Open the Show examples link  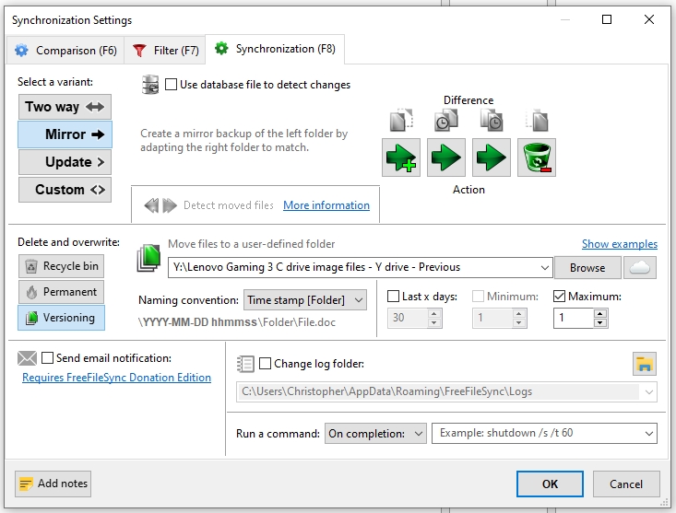click(x=620, y=244)
